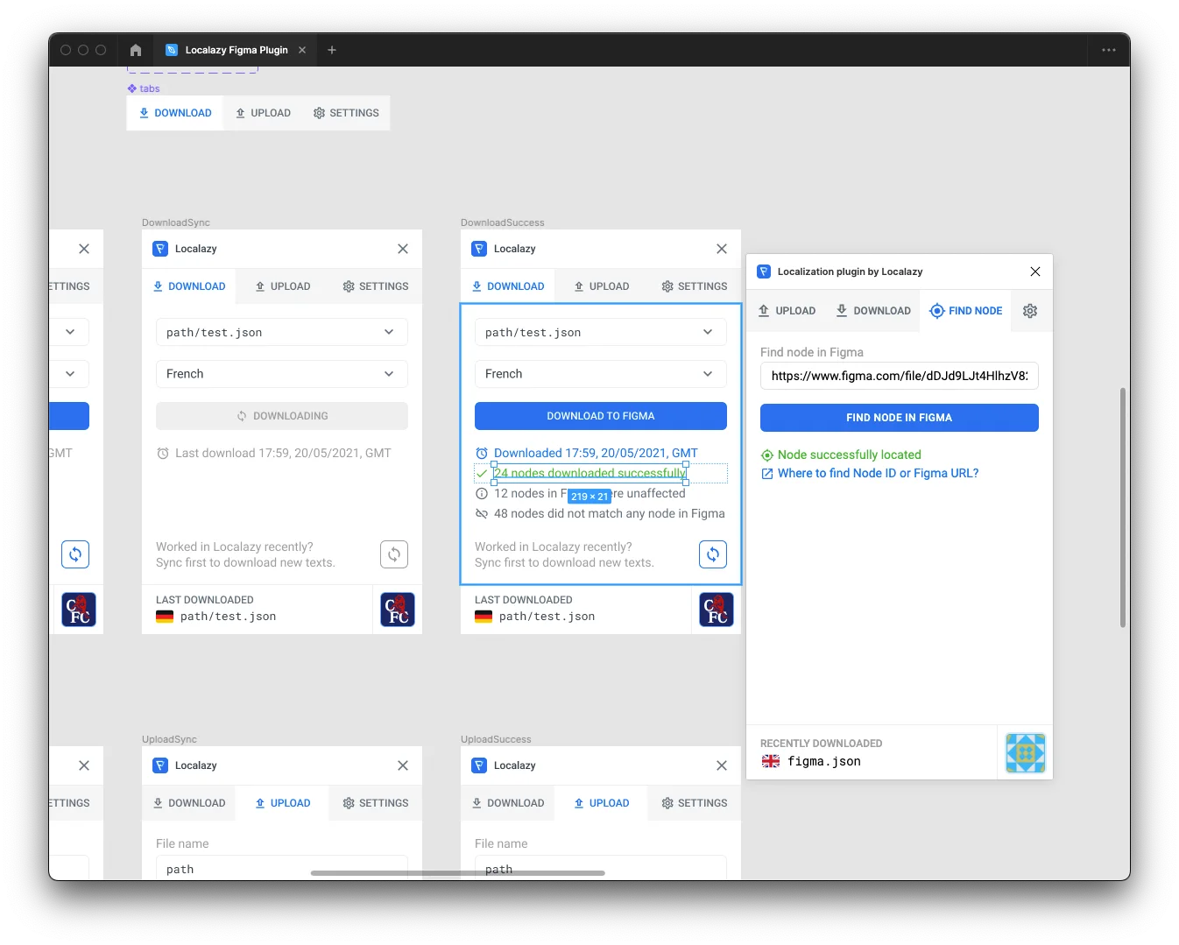This screenshot has width=1179, height=945.
Task: Click the sync icon beside 'Sync first to download new texts'
Action: click(713, 554)
